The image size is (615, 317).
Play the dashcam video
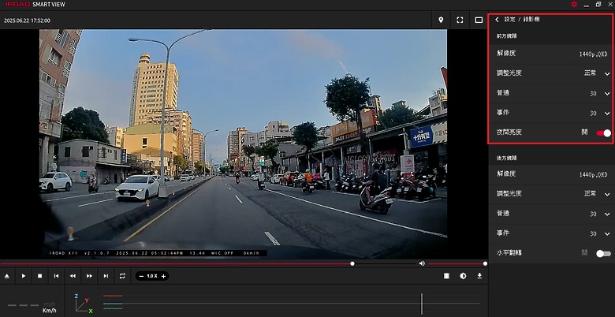tap(24, 276)
